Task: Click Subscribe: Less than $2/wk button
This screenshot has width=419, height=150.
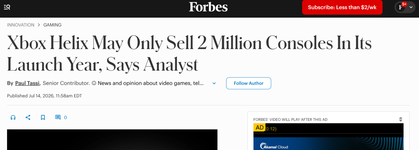Action: (x=342, y=7)
